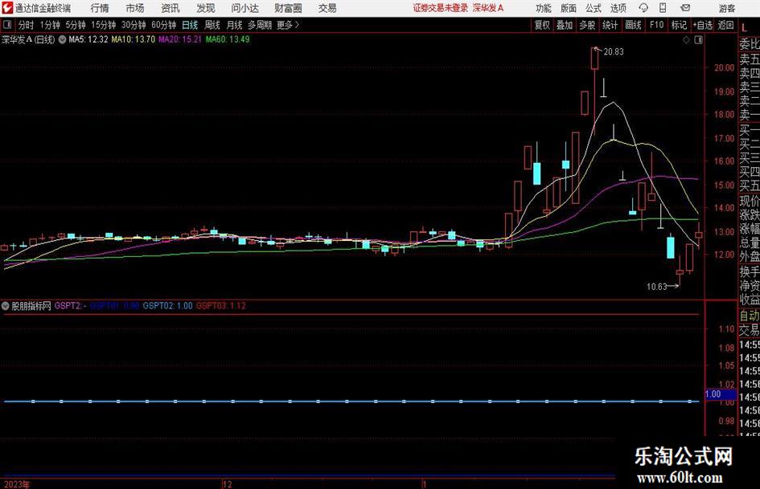760x489 pixels.
Task: Click the 深华发A (日线) chart title
Action: pos(28,39)
